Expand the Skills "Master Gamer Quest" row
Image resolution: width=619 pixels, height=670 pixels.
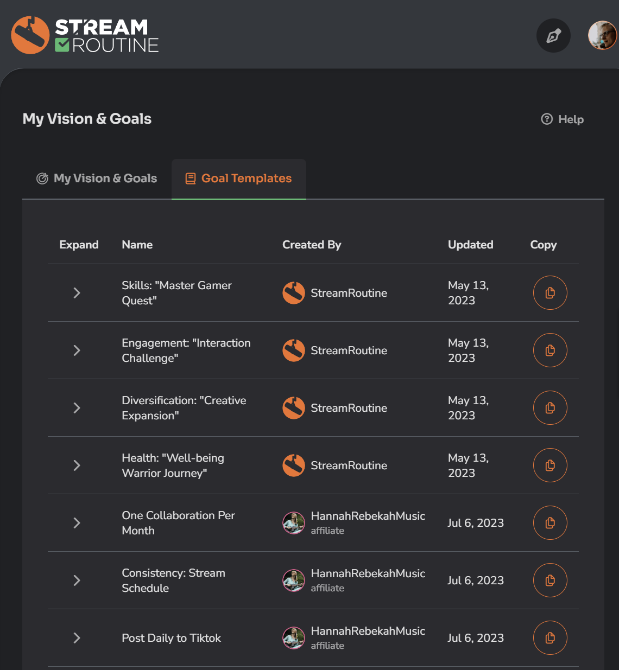[77, 293]
